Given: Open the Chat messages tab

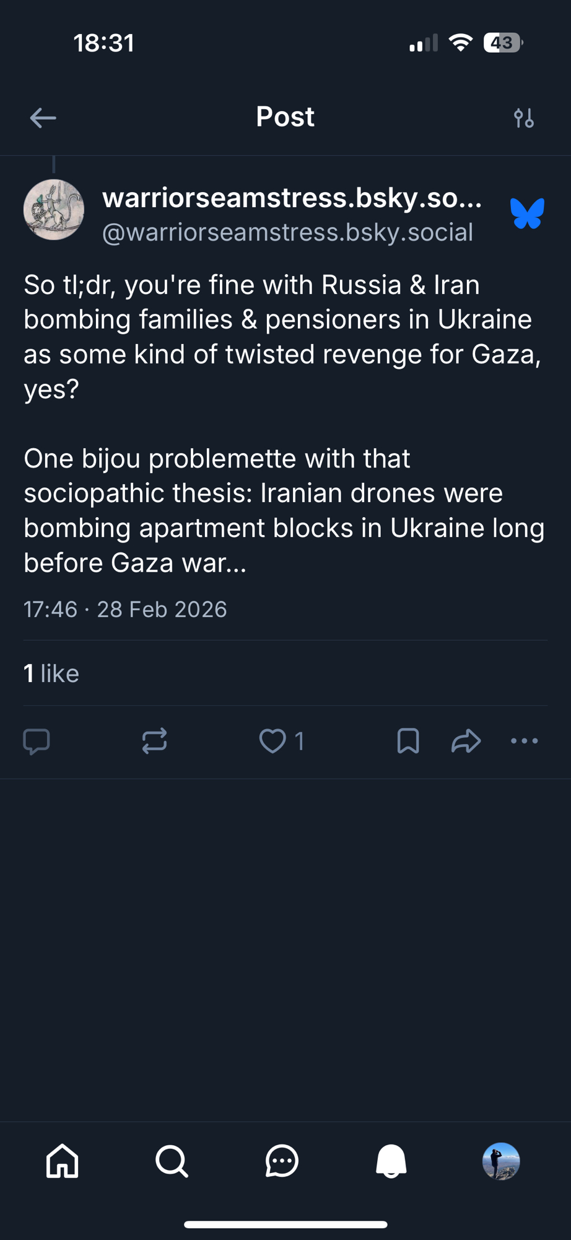Looking at the screenshot, I should tap(282, 1161).
